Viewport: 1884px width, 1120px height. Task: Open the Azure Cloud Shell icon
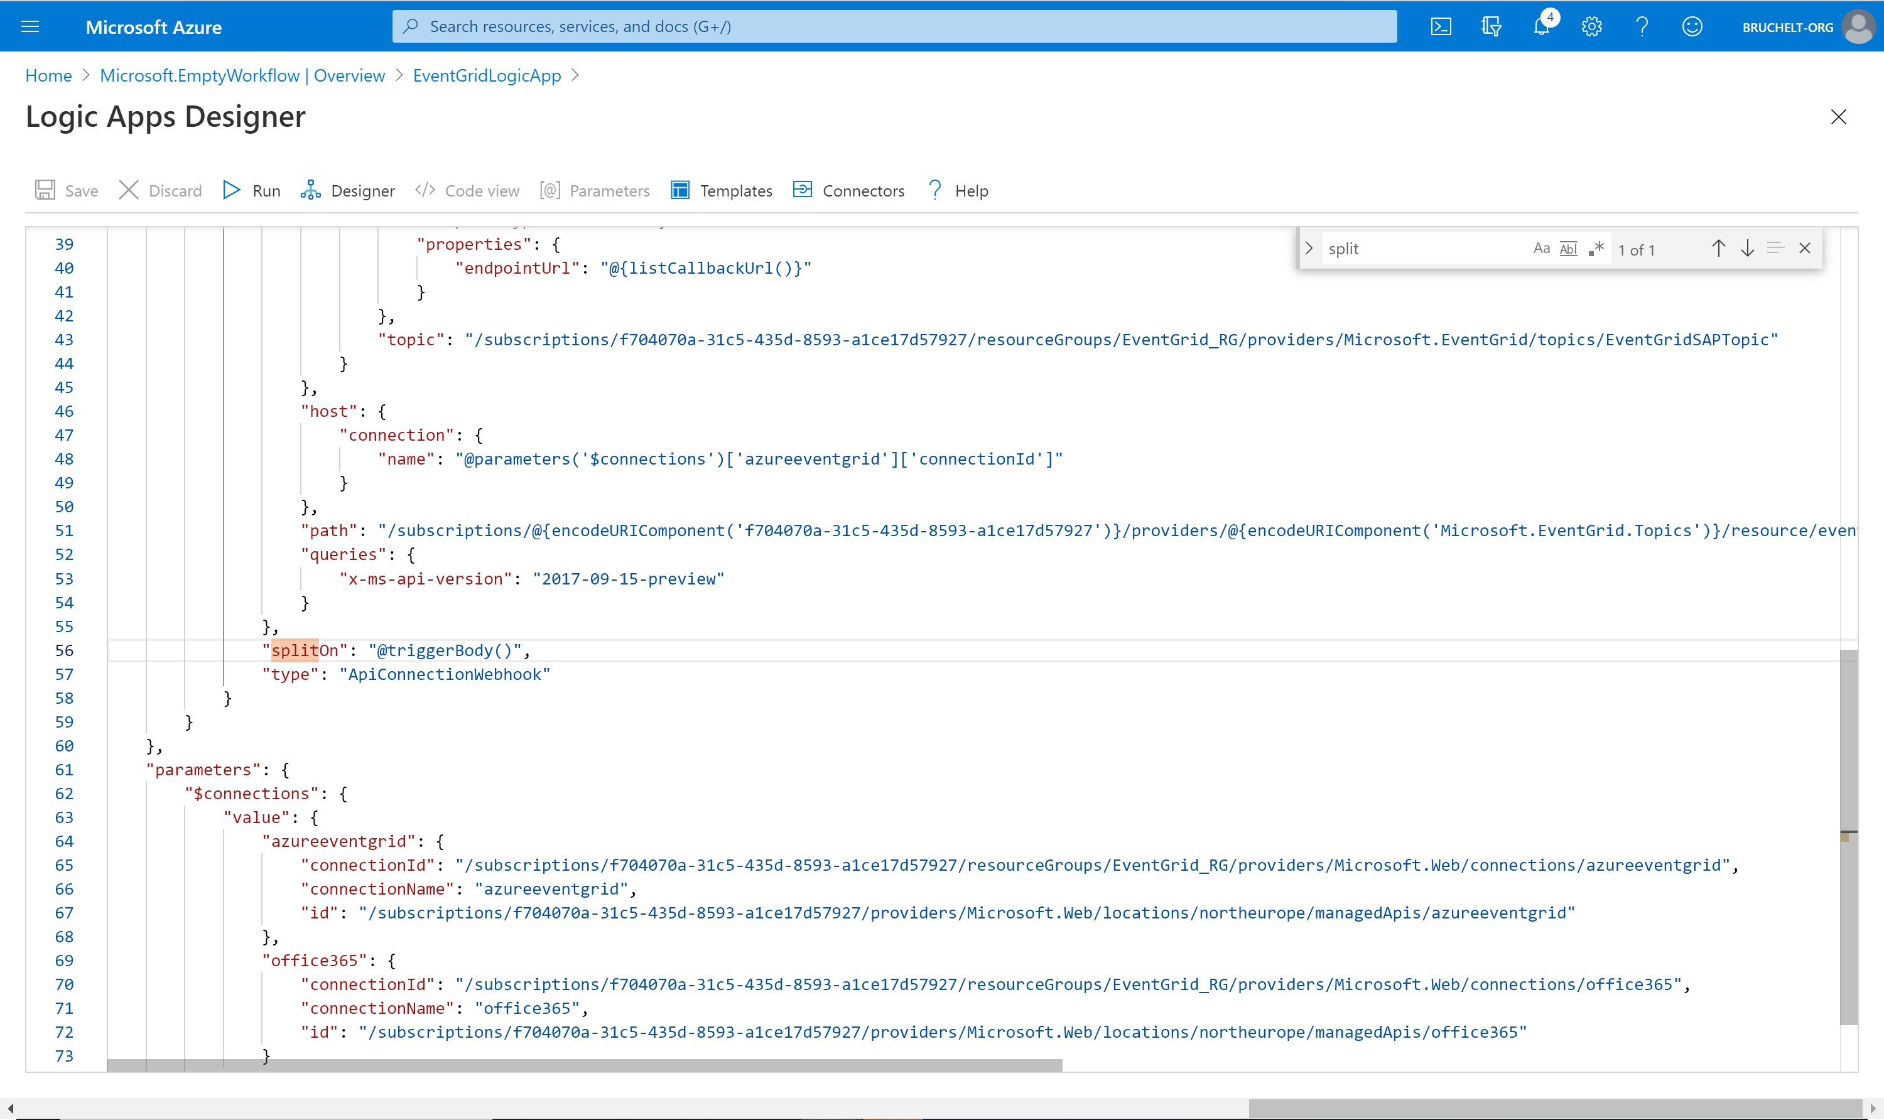1440,27
